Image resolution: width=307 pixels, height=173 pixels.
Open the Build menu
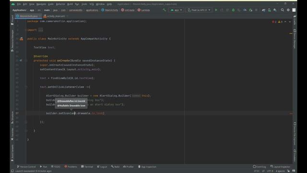(x=70, y=4)
